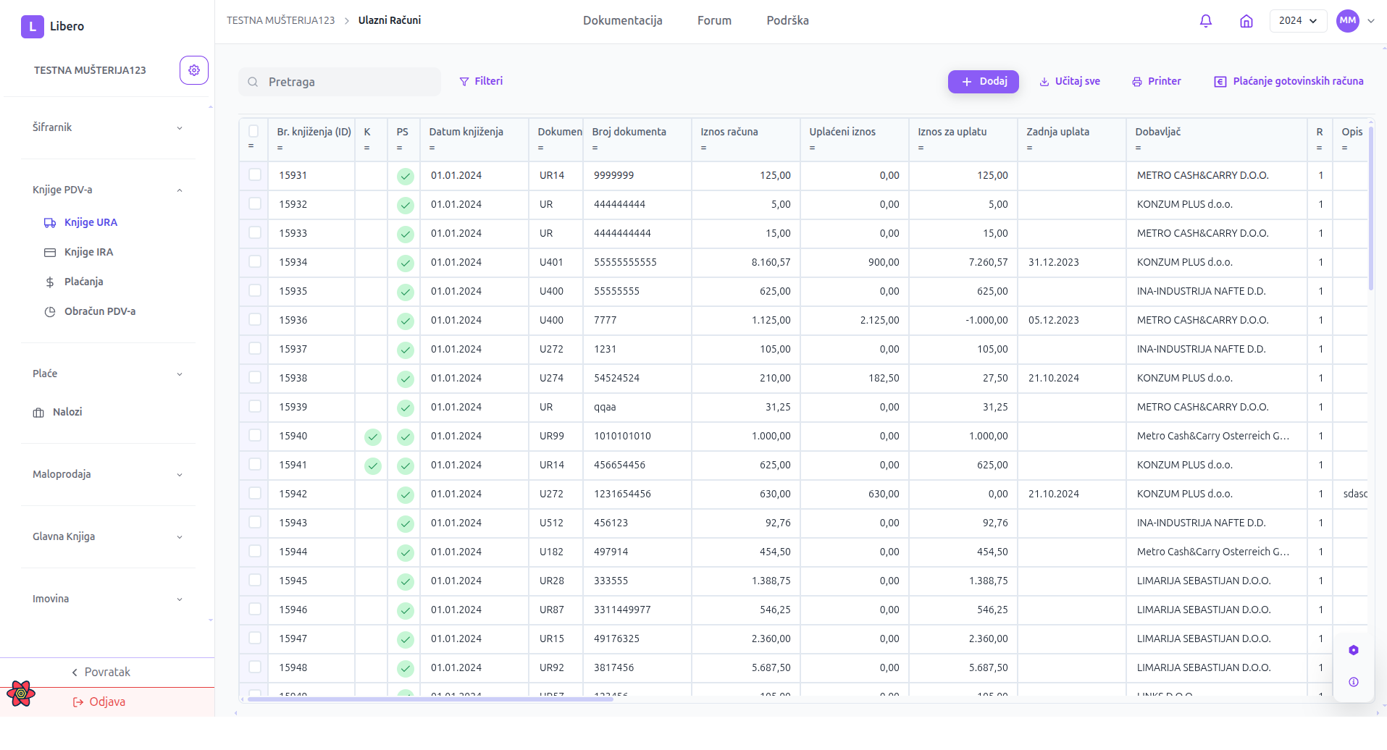Open settings gear next to TESTNA MUŠTERIJA123
This screenshot has height=750, width=1387.
pyautogui.click(x=193, y=70)
